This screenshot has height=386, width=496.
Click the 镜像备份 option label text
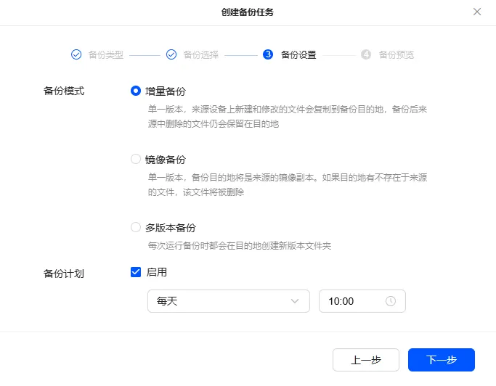[x=166, y=160]
